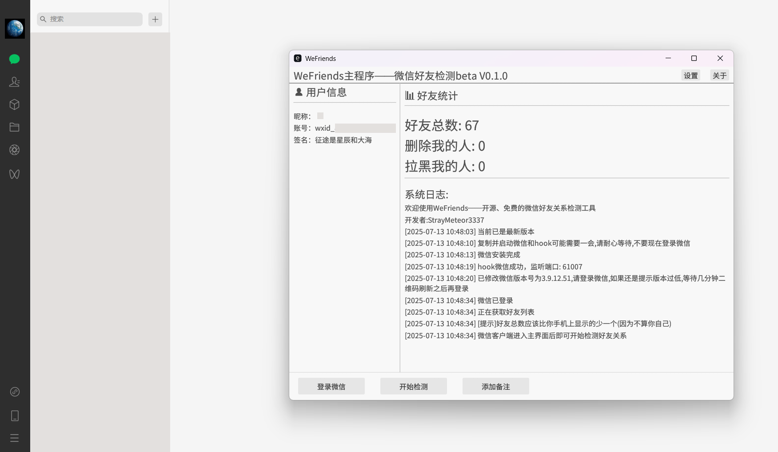Open Moments aperture icon in WeChat sidebar
Viewport: 778px width, 452px height.
[x=15, y=150]
